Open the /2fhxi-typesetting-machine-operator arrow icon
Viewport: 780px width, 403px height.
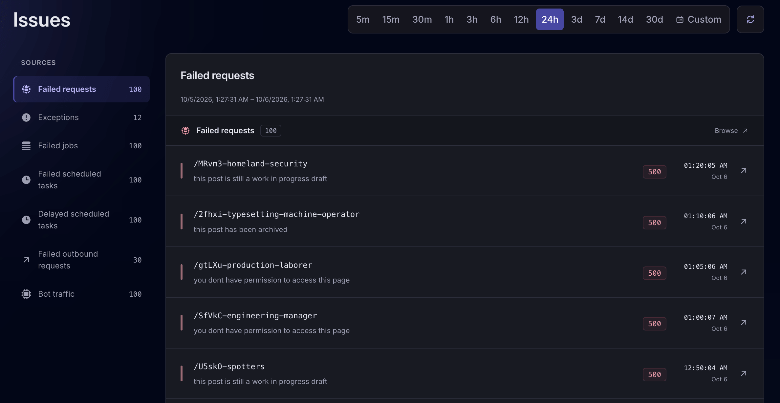coord(744,222)
